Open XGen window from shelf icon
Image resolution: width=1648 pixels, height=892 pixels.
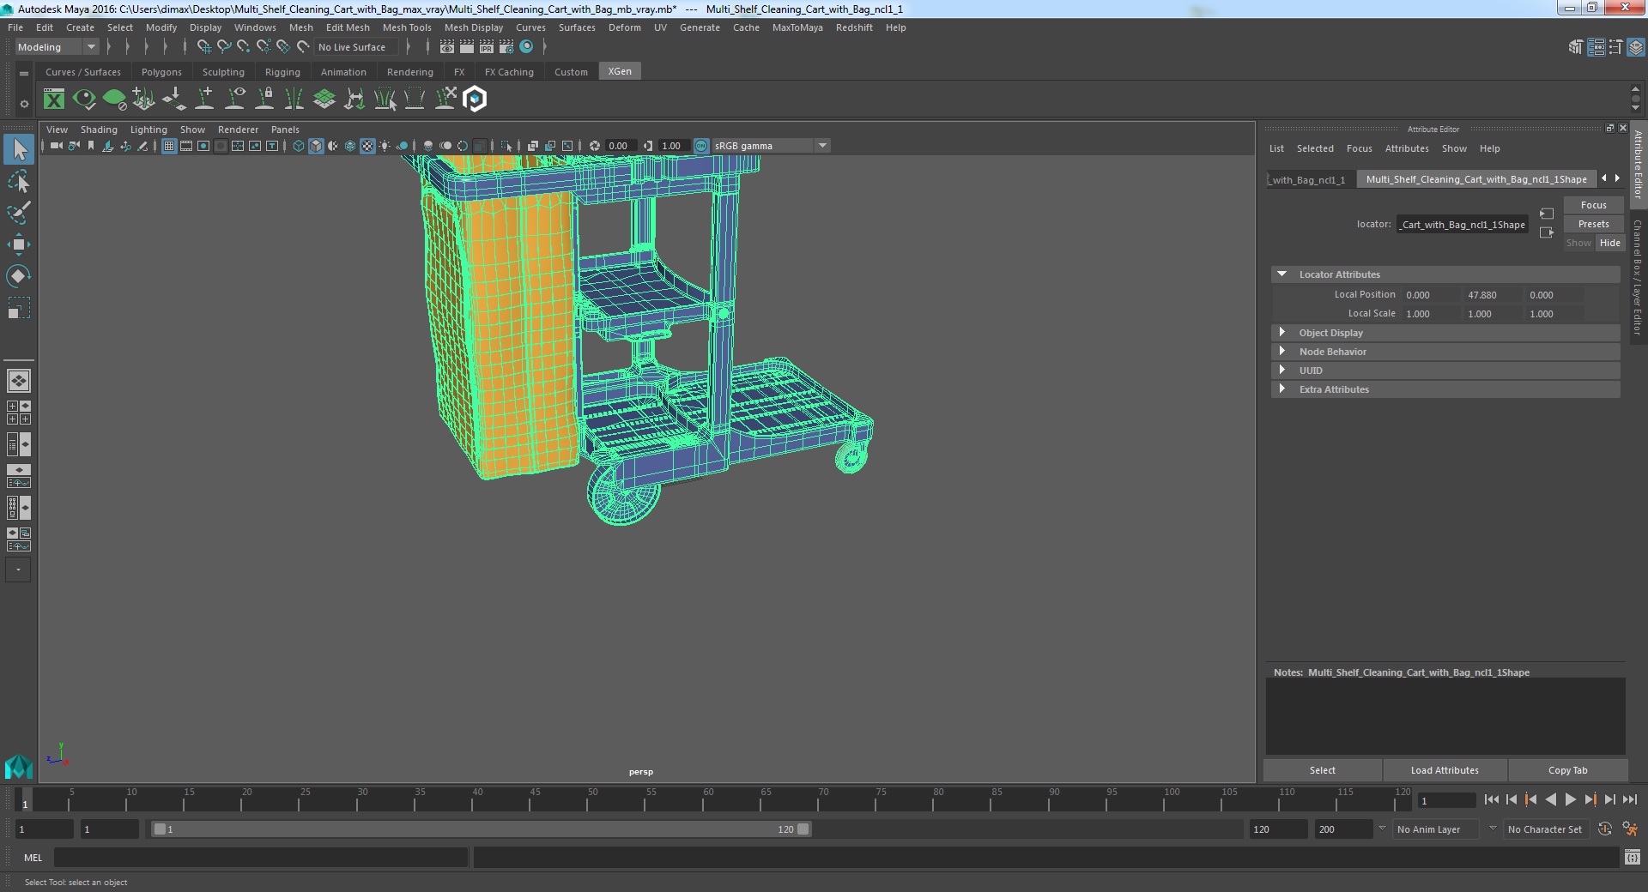point(54,99)
